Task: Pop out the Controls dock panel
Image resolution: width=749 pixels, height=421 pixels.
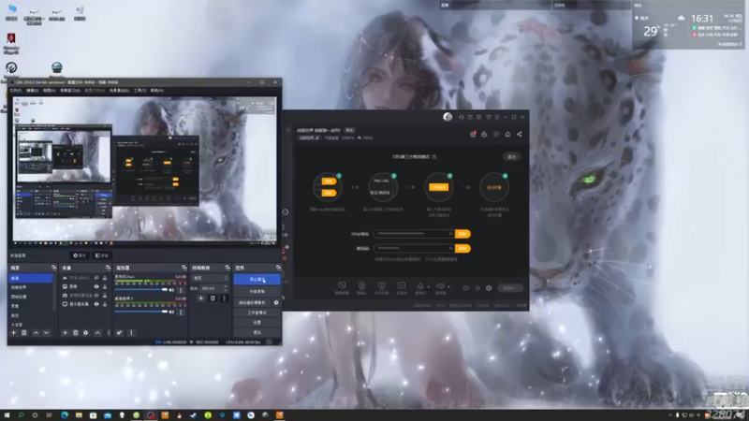Action: (x=278, y=268)
